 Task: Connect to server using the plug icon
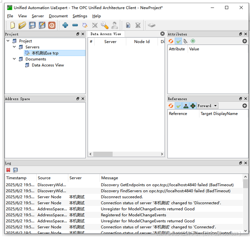85,25
